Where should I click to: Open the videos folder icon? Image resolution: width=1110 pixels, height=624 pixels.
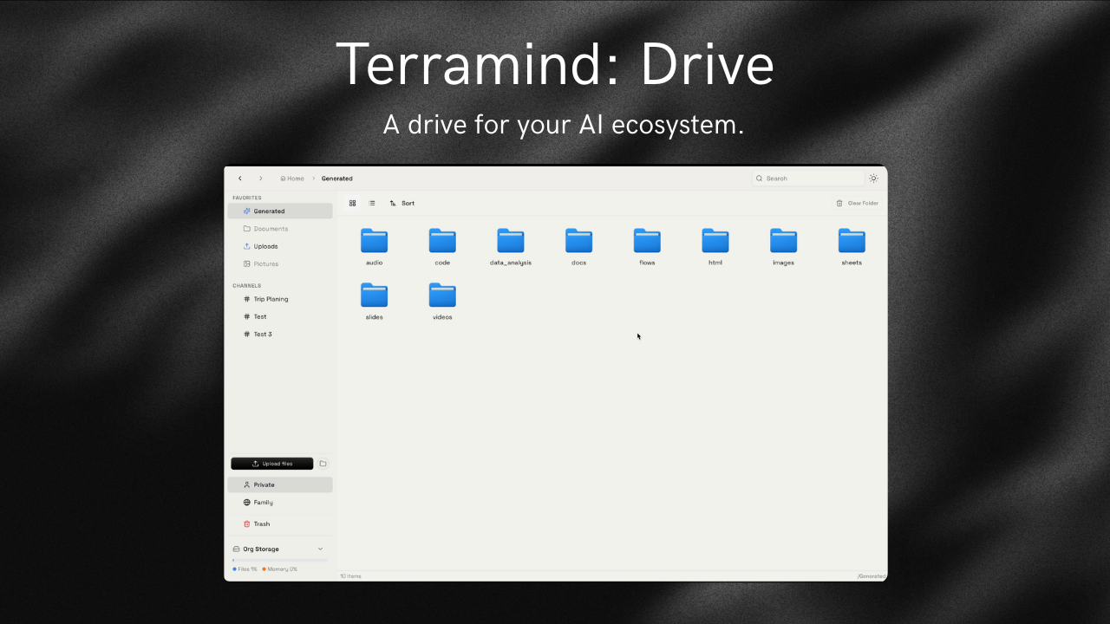pos(442,296)
